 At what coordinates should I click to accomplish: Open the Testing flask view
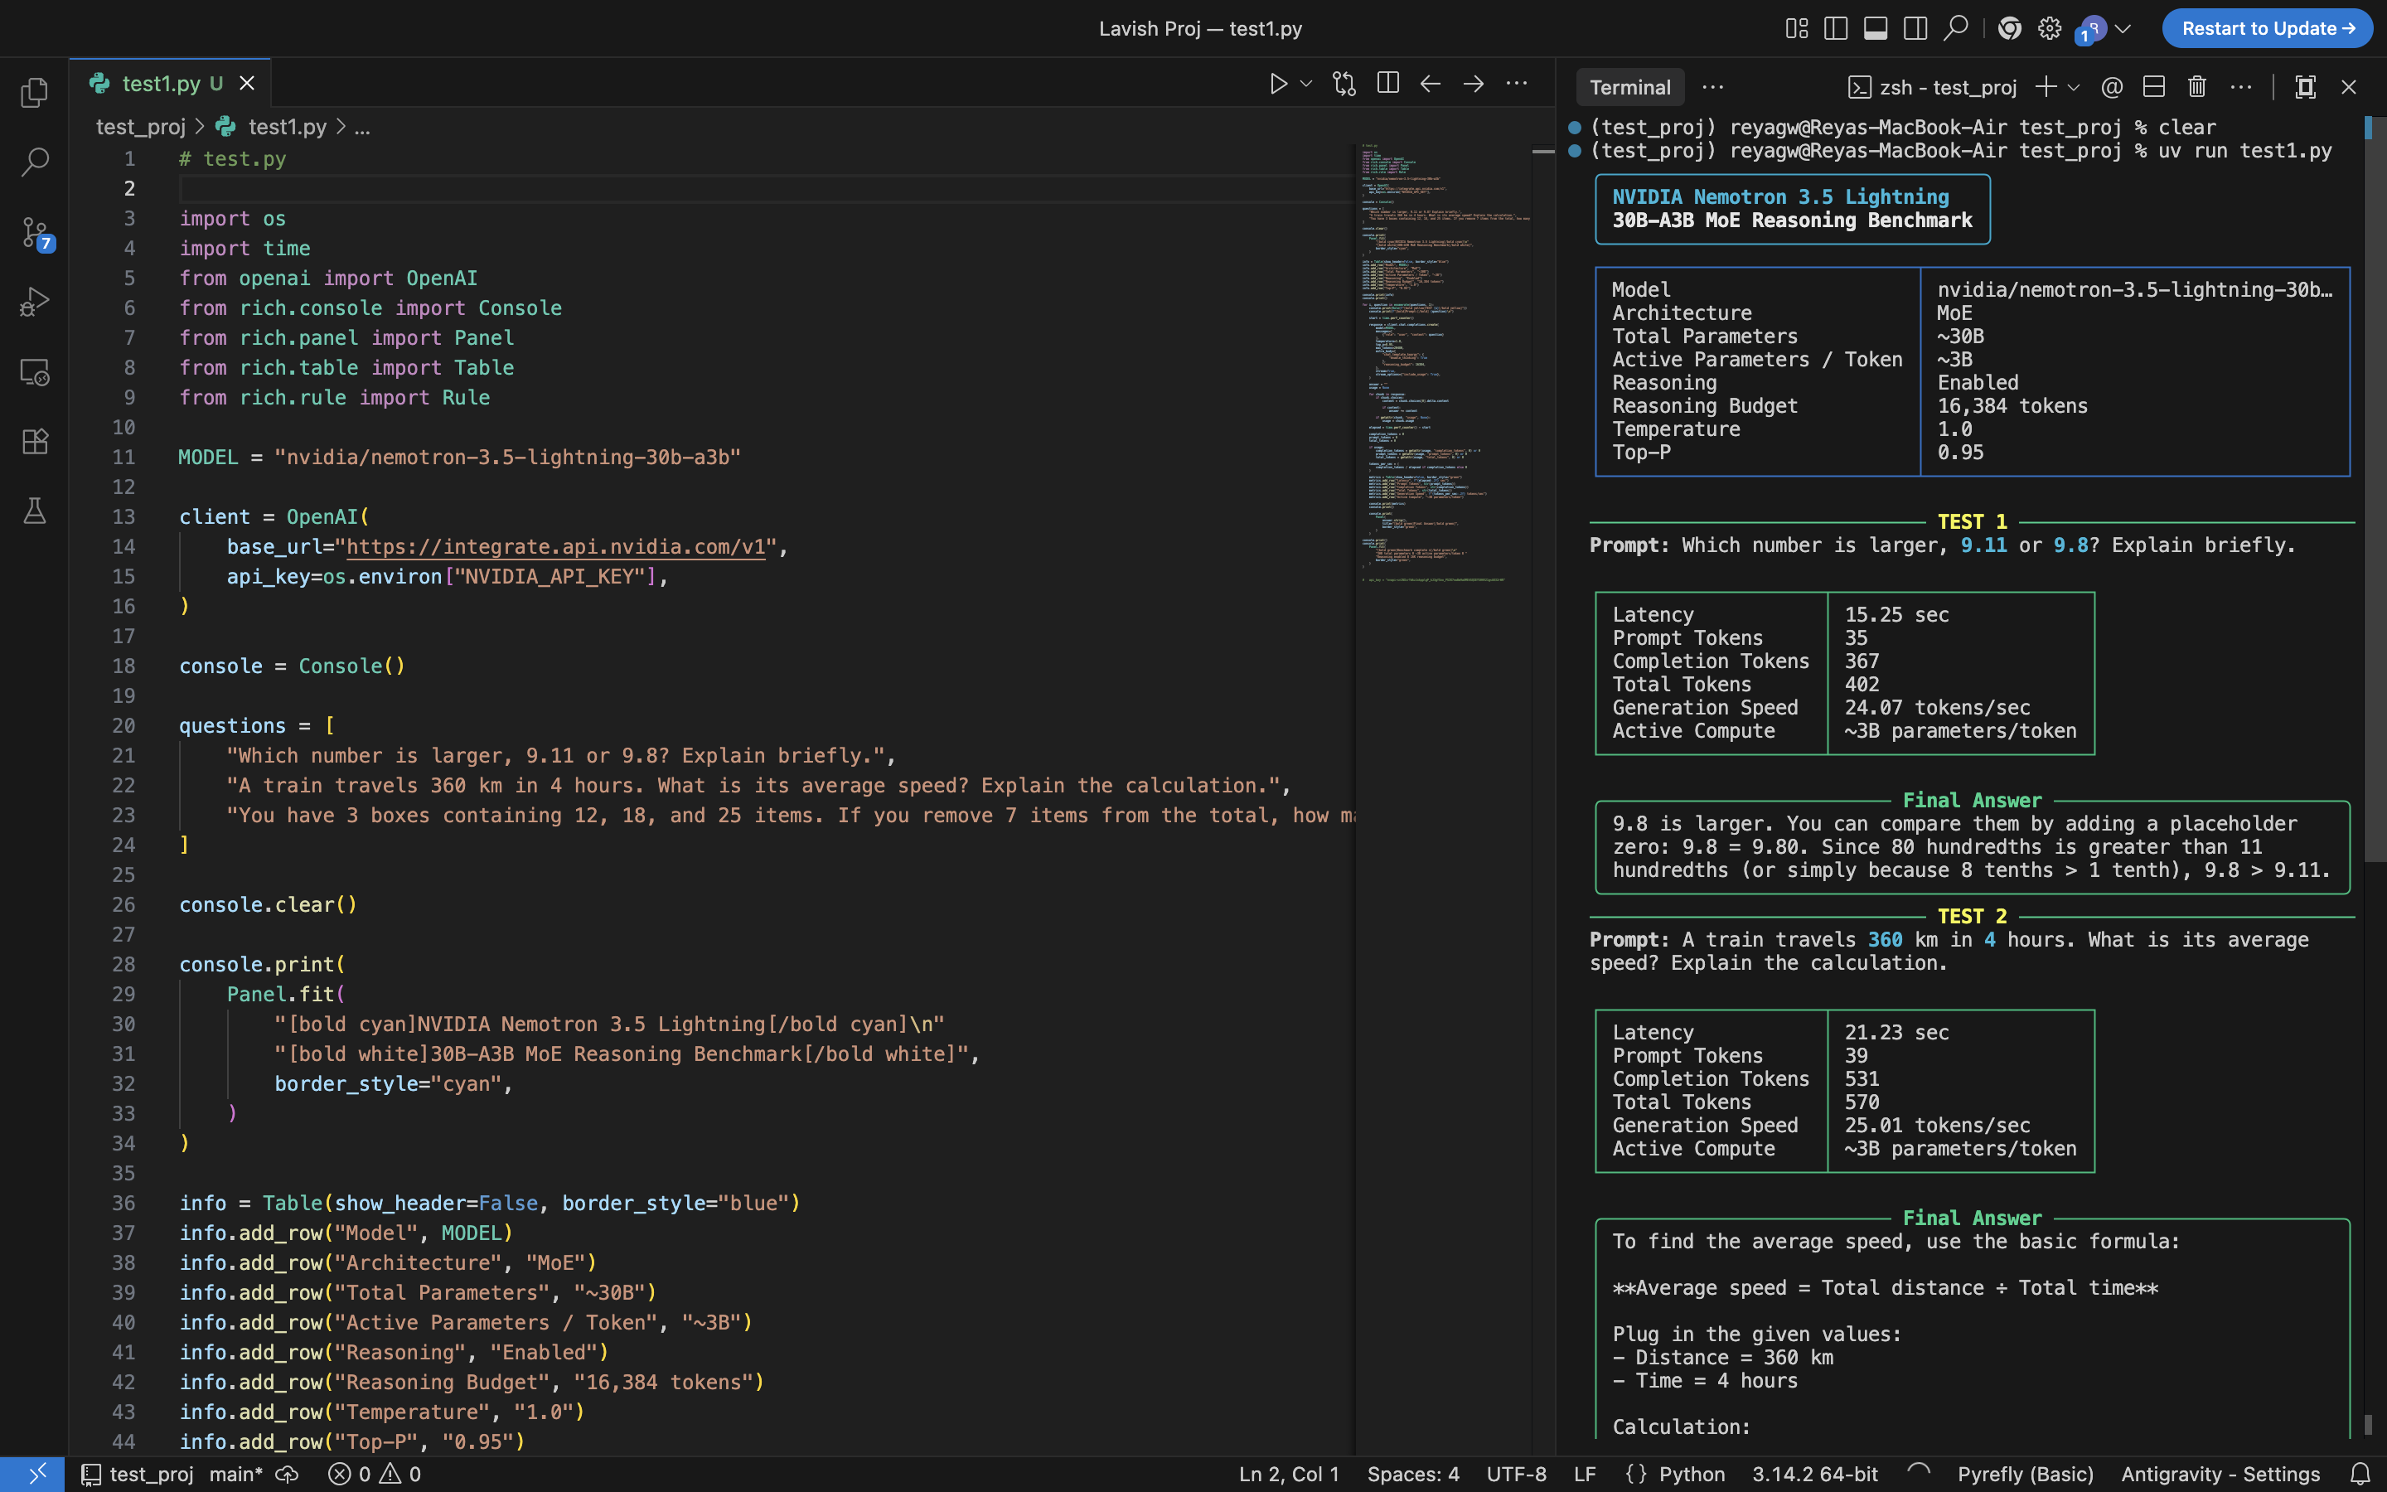[x=35, y=510]
